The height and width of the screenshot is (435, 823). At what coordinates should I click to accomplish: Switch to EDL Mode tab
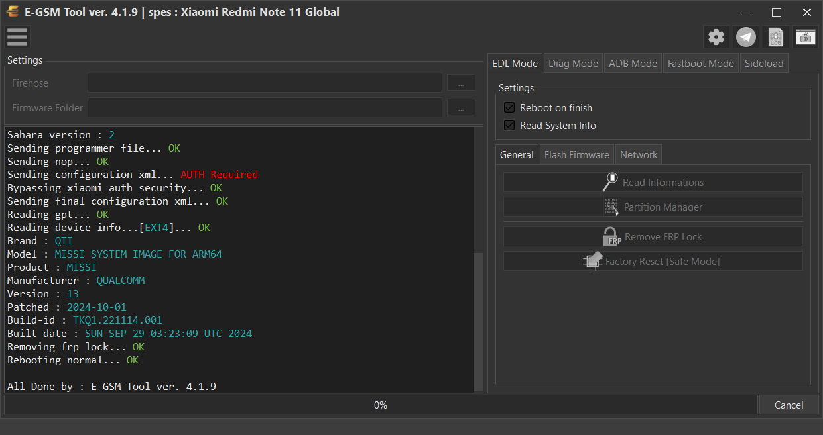(515, 64)
